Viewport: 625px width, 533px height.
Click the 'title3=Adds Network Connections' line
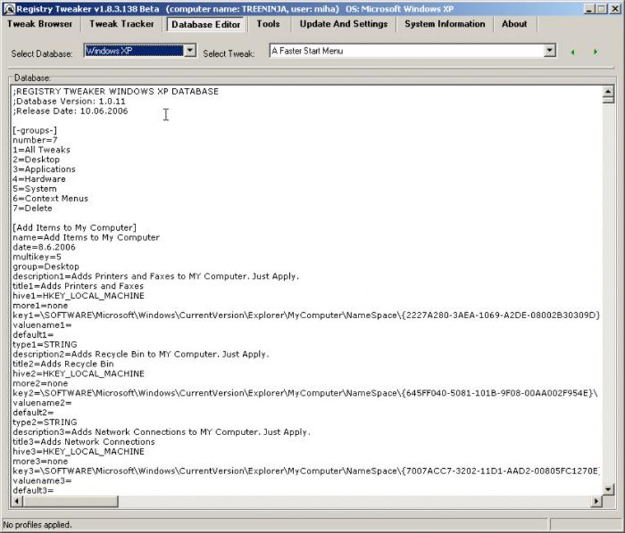[84, 442]
